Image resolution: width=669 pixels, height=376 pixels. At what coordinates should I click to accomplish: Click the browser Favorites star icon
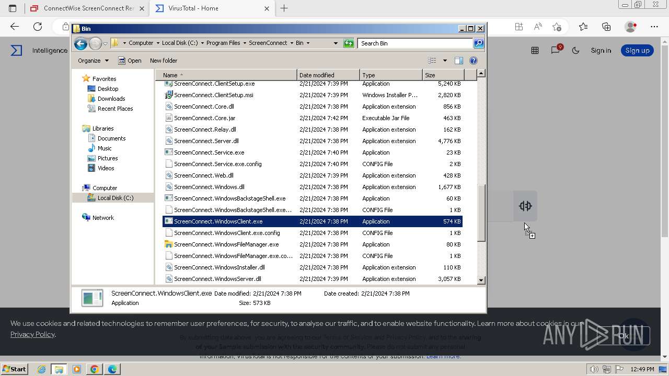[x=583, y=27]
